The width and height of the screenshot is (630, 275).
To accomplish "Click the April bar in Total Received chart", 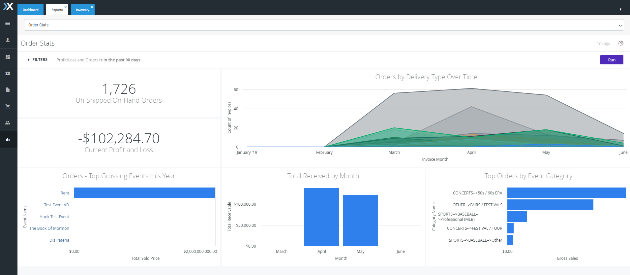I will [321, 217].
